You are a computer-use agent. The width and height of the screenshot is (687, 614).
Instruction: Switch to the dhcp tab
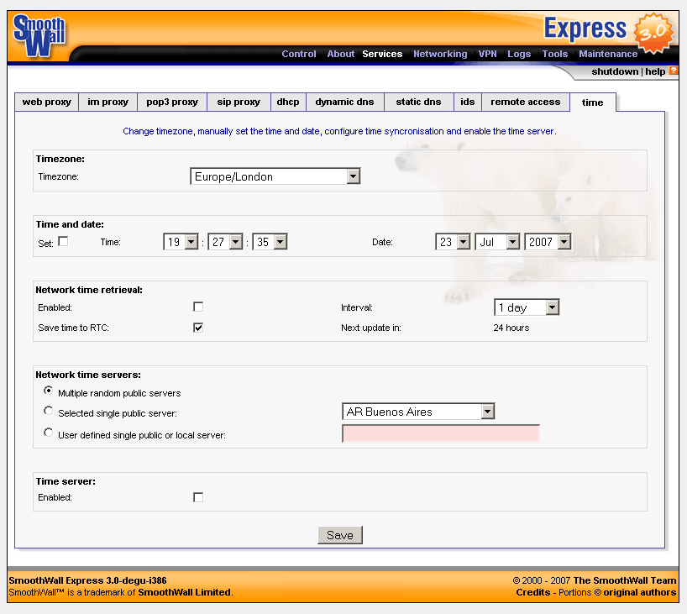pos(288,102)
